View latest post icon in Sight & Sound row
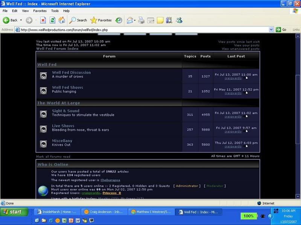The width and height of the screenshot is (301, 225). pos(246,116)
